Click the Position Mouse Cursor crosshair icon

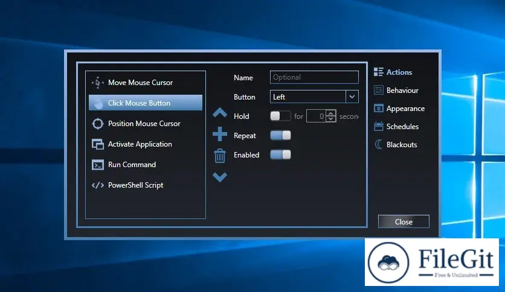(98, 124)
